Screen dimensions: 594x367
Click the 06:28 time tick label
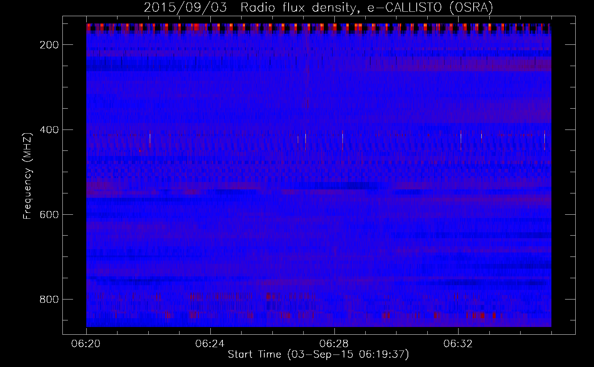coord(334,344)
